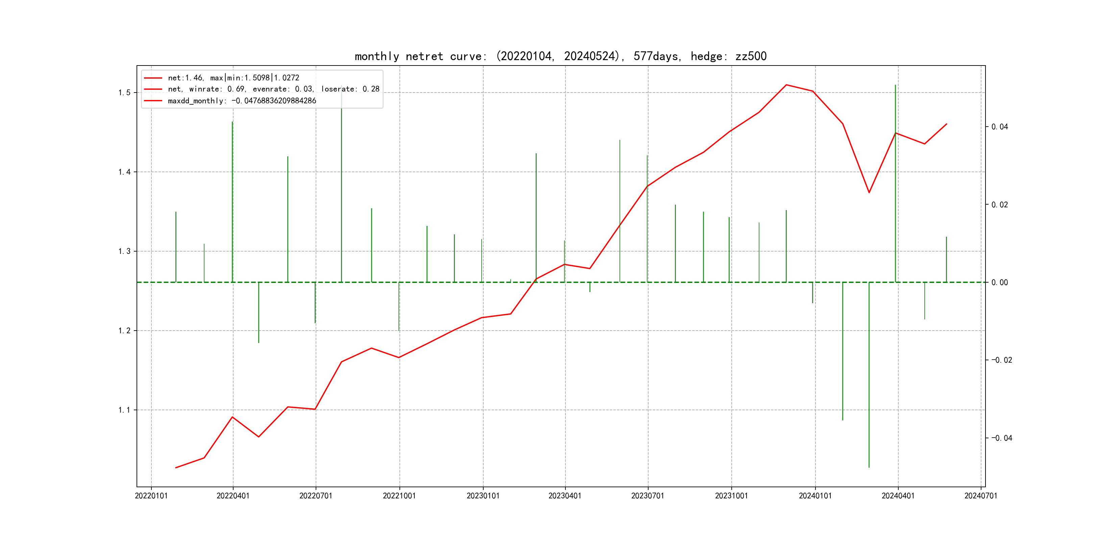Click the 0.04 right axis tick label
1095x547 pixels.
[x=999, y=127]
